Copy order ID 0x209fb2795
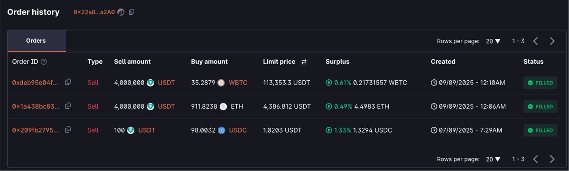 (68, 130)
